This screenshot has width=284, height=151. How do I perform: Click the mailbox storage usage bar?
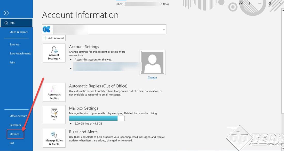(97, 118)
